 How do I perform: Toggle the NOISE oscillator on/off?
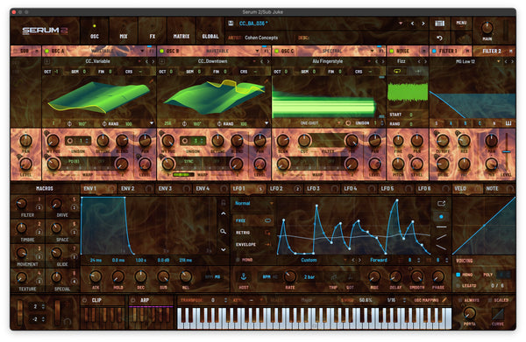click(x=392, y=51)
